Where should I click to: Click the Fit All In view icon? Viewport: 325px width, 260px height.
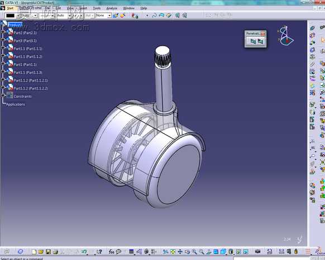(x=173, y=252)
